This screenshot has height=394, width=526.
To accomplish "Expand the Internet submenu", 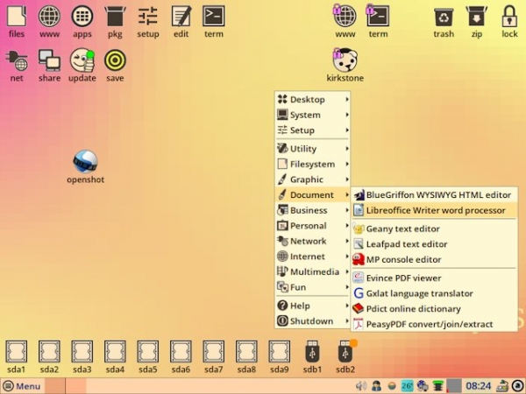I will coord(313,257).
